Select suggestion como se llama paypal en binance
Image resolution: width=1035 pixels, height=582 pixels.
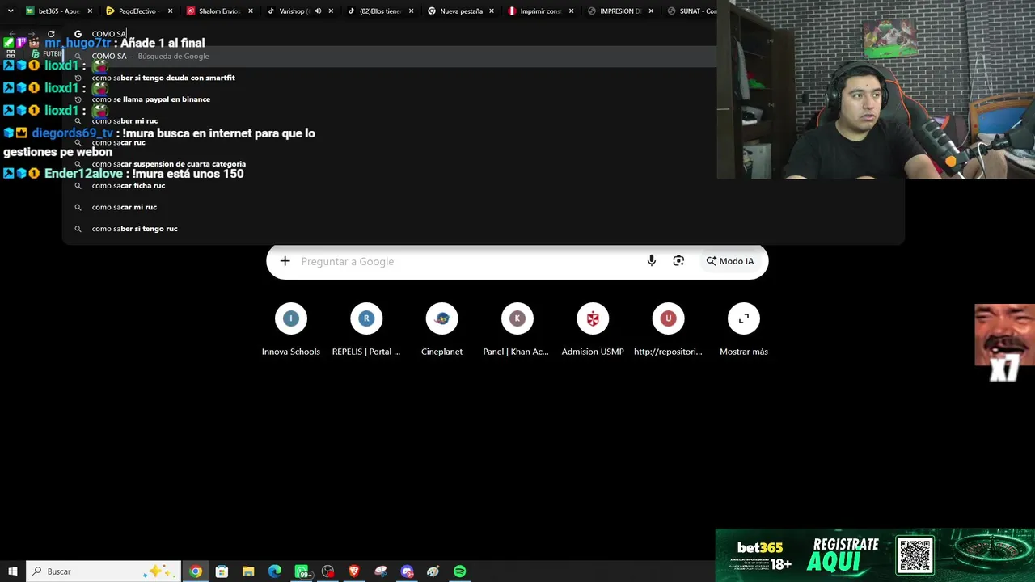[x=483, y=99]
